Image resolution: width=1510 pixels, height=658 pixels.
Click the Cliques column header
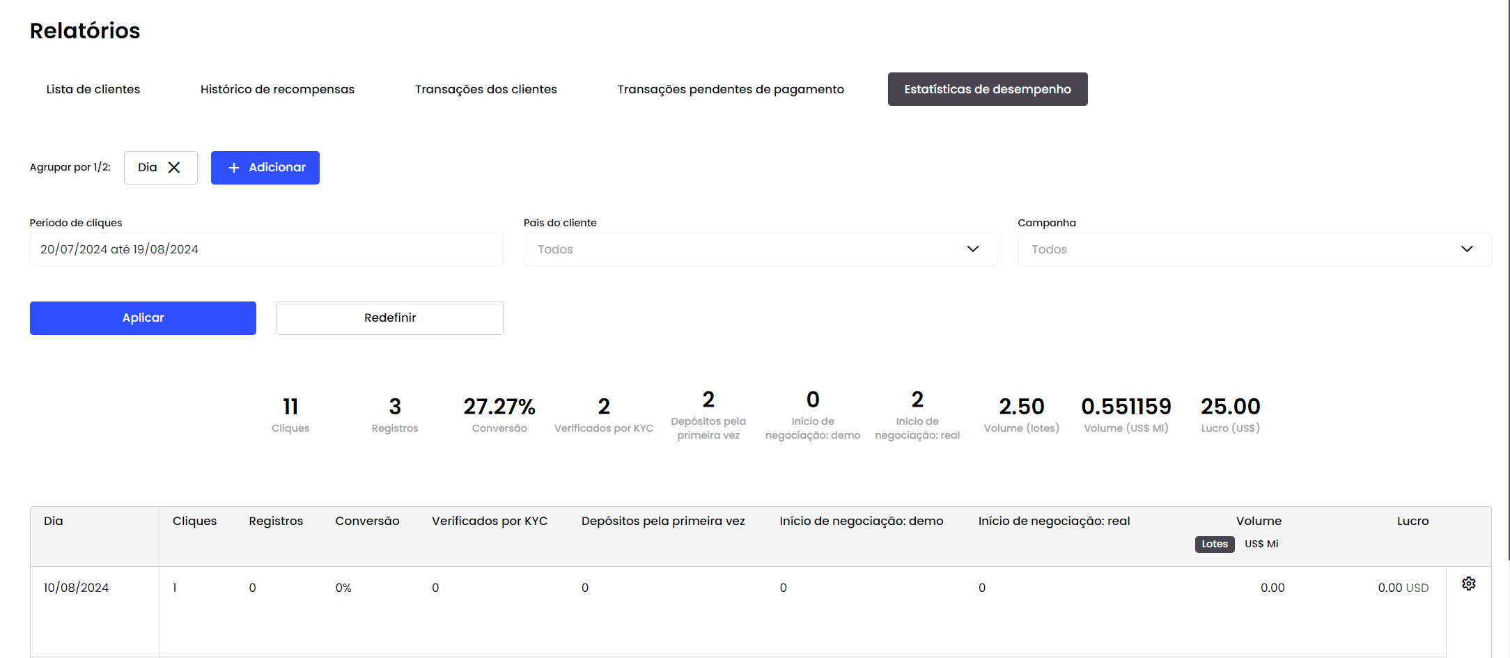coord(194,521)
